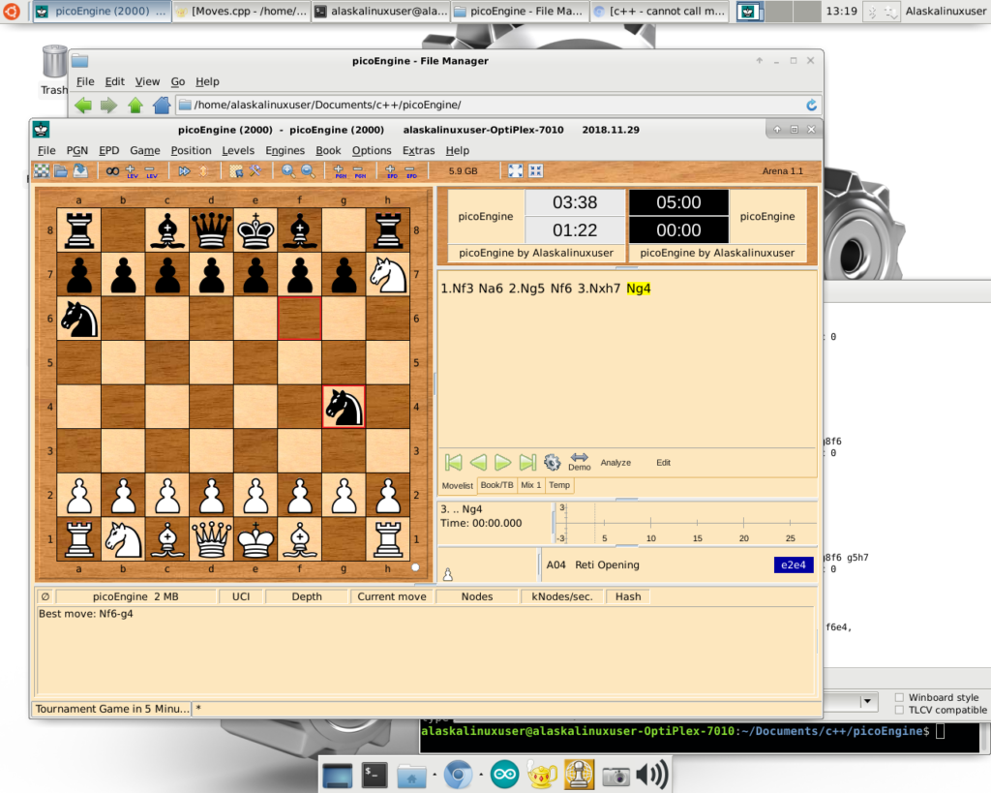Click the Analyze button
The width and height of the screenshot is (991, 793).
point(616,463)
